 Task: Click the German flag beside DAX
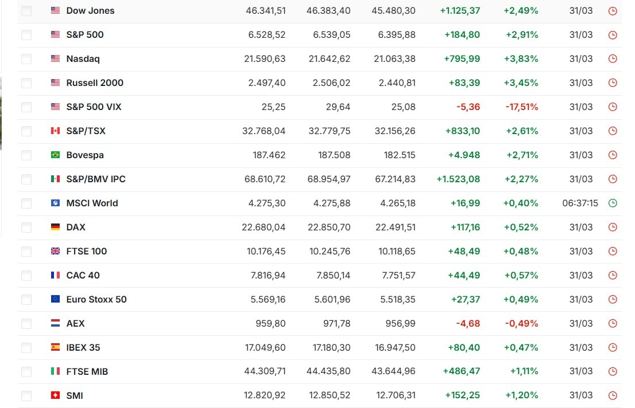(56, 227)
